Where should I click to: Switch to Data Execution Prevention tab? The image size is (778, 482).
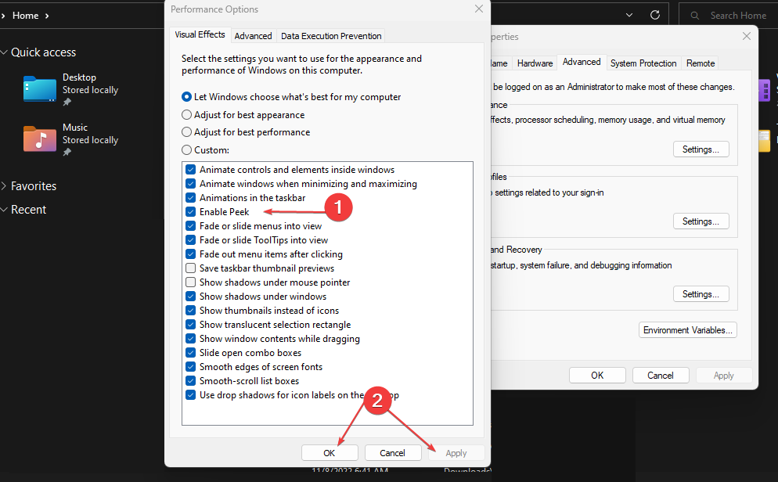coord(331,36)
